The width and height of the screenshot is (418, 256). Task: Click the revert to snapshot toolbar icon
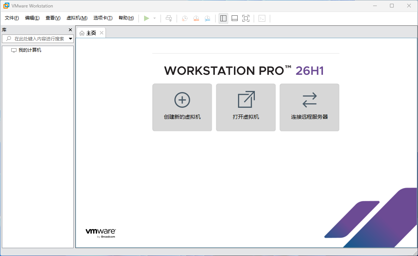[196, 18]
